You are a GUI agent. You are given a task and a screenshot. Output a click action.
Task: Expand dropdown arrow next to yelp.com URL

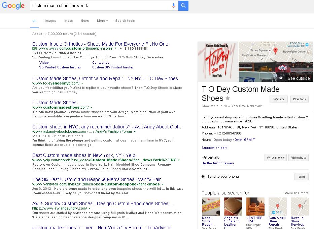179,160
